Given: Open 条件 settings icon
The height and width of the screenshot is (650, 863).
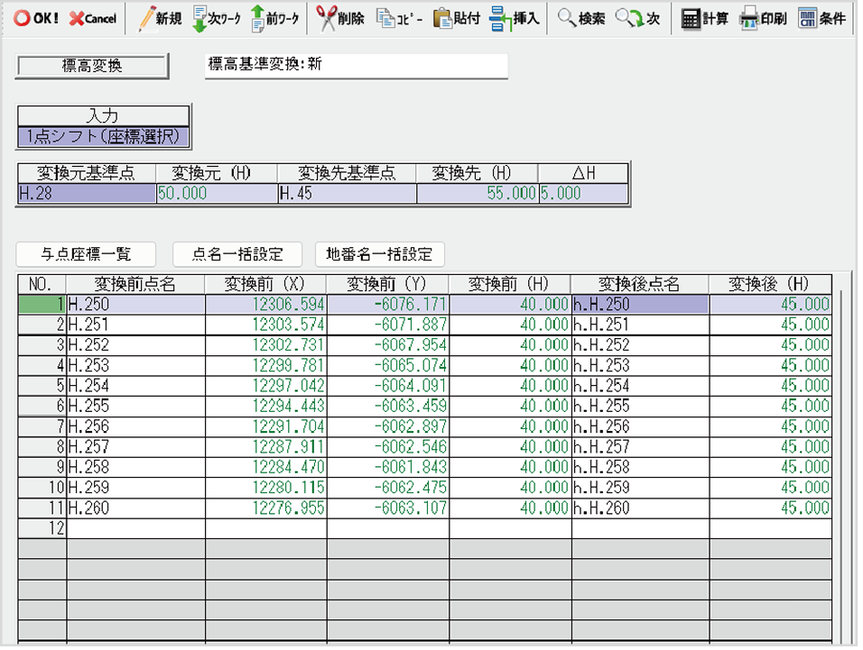Looking at the screenshot, I should [821, 18].
